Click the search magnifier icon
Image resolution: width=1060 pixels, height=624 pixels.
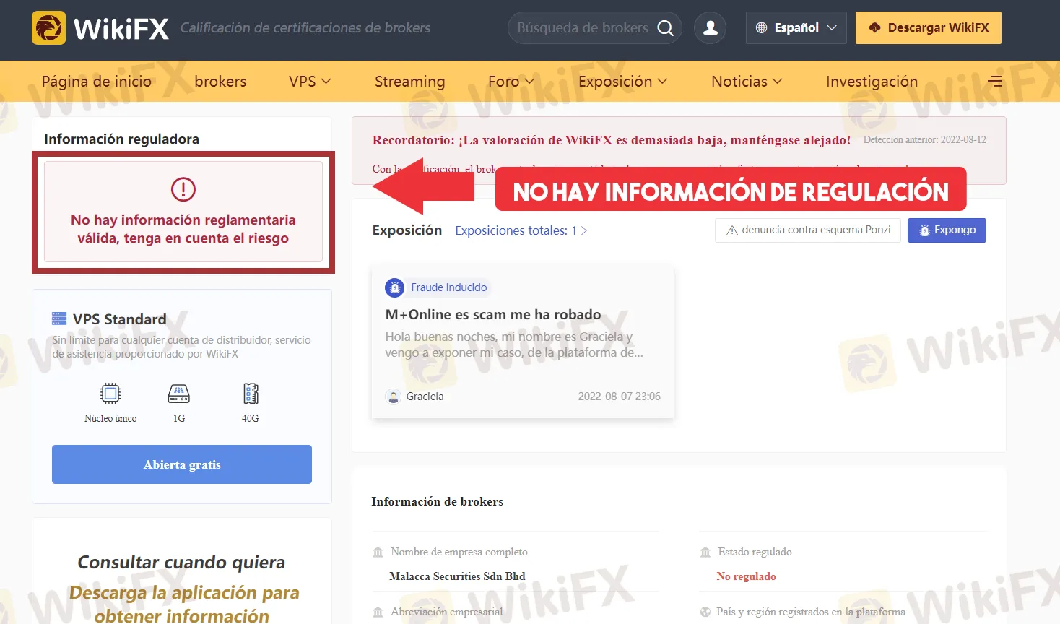(665, 28)
